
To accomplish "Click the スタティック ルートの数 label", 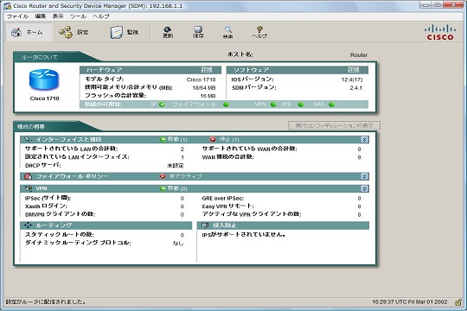I will click(60, 234).
